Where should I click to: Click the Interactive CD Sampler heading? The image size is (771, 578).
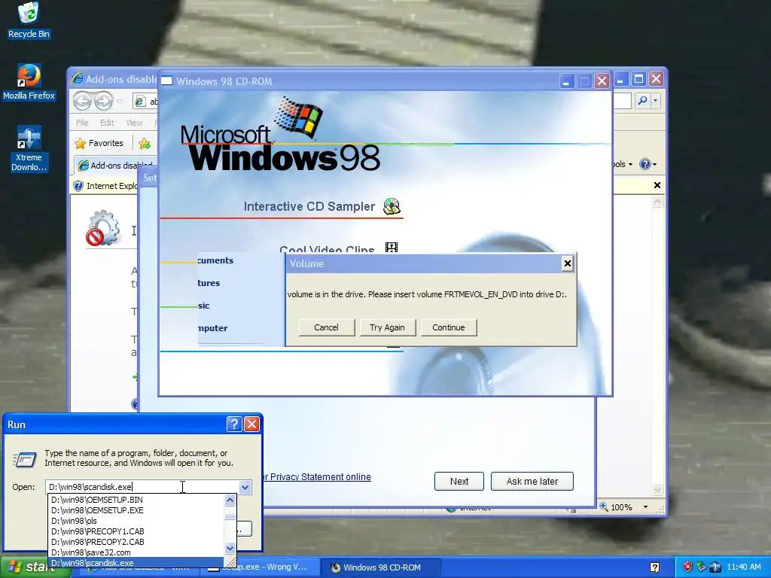(309, 206)
